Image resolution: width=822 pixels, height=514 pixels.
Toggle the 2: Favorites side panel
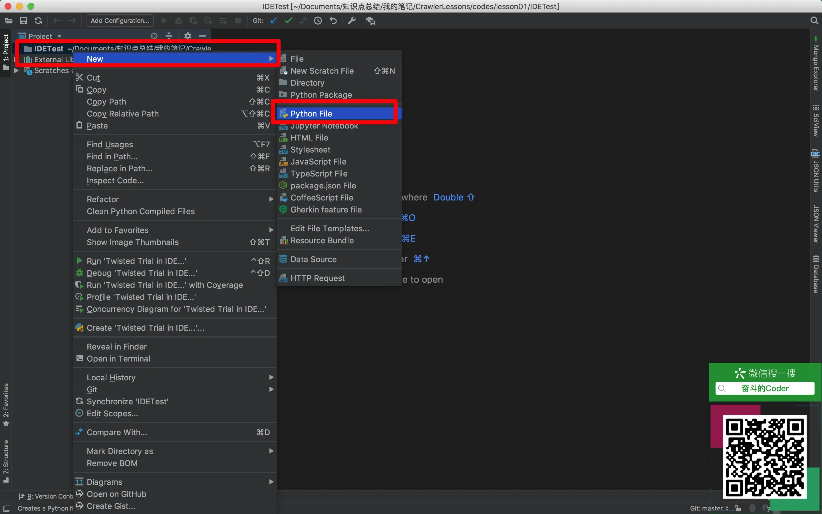(x=6, y=405)
